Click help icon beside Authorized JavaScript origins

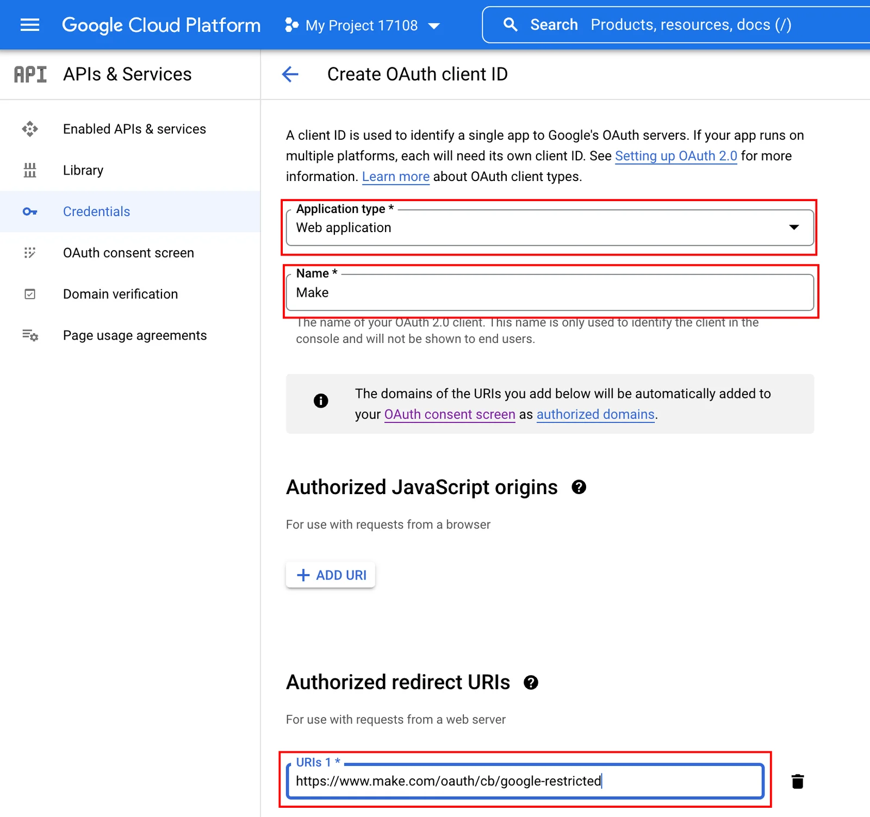pos(579,487)
